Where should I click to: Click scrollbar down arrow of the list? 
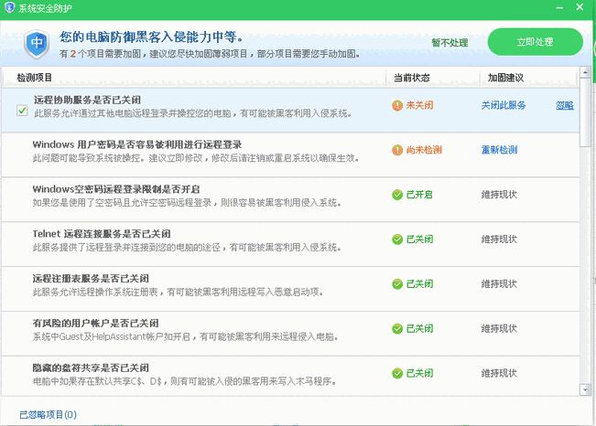pos(585,390)
